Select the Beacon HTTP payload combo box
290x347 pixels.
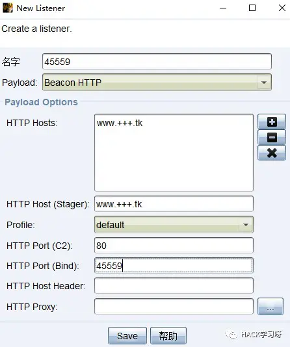(157, 83)
